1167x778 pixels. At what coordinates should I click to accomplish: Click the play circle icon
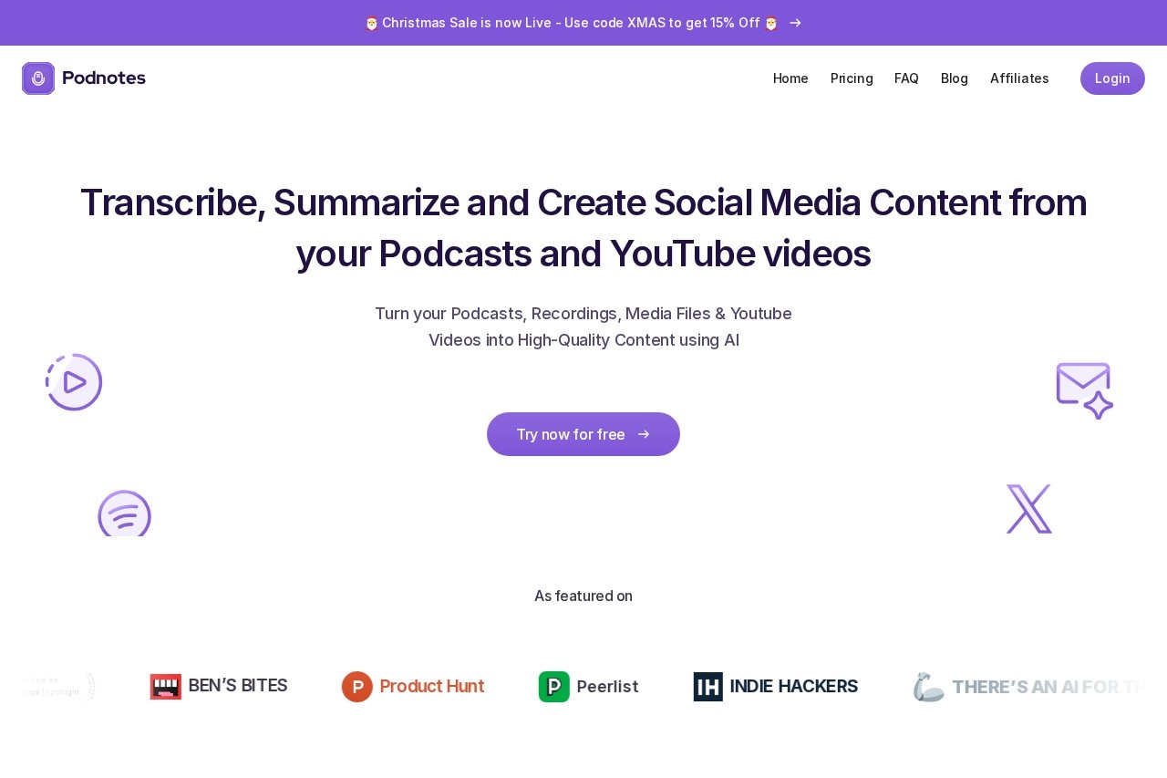(74, 382)
